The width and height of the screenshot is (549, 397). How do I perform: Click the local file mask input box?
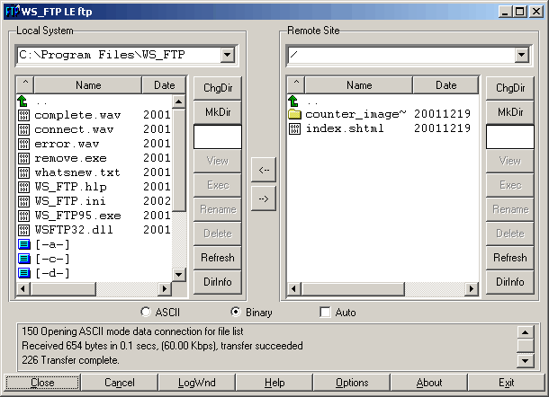(218, 137)
